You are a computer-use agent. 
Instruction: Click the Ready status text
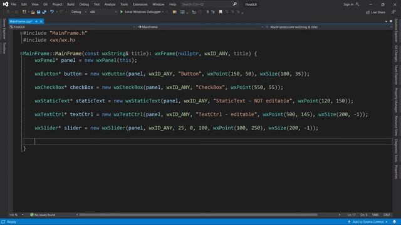click(x=11, y=222)
